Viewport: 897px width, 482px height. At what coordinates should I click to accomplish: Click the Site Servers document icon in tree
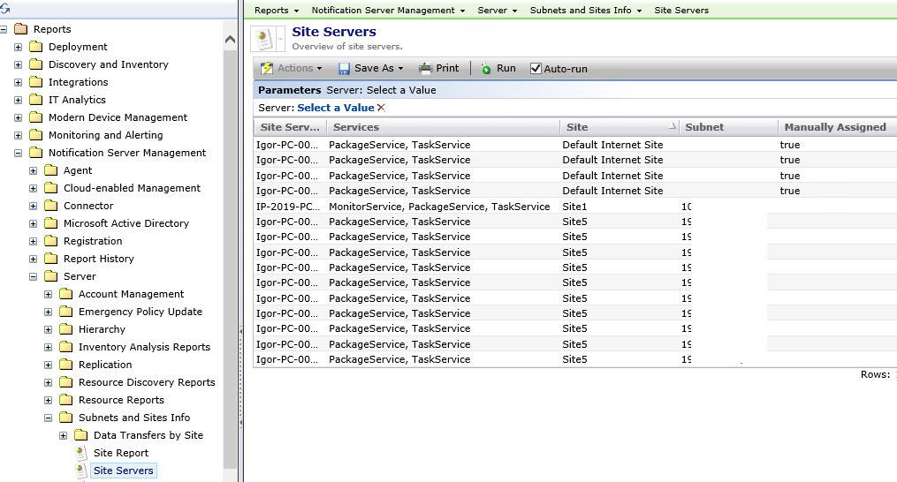[82, 471]
